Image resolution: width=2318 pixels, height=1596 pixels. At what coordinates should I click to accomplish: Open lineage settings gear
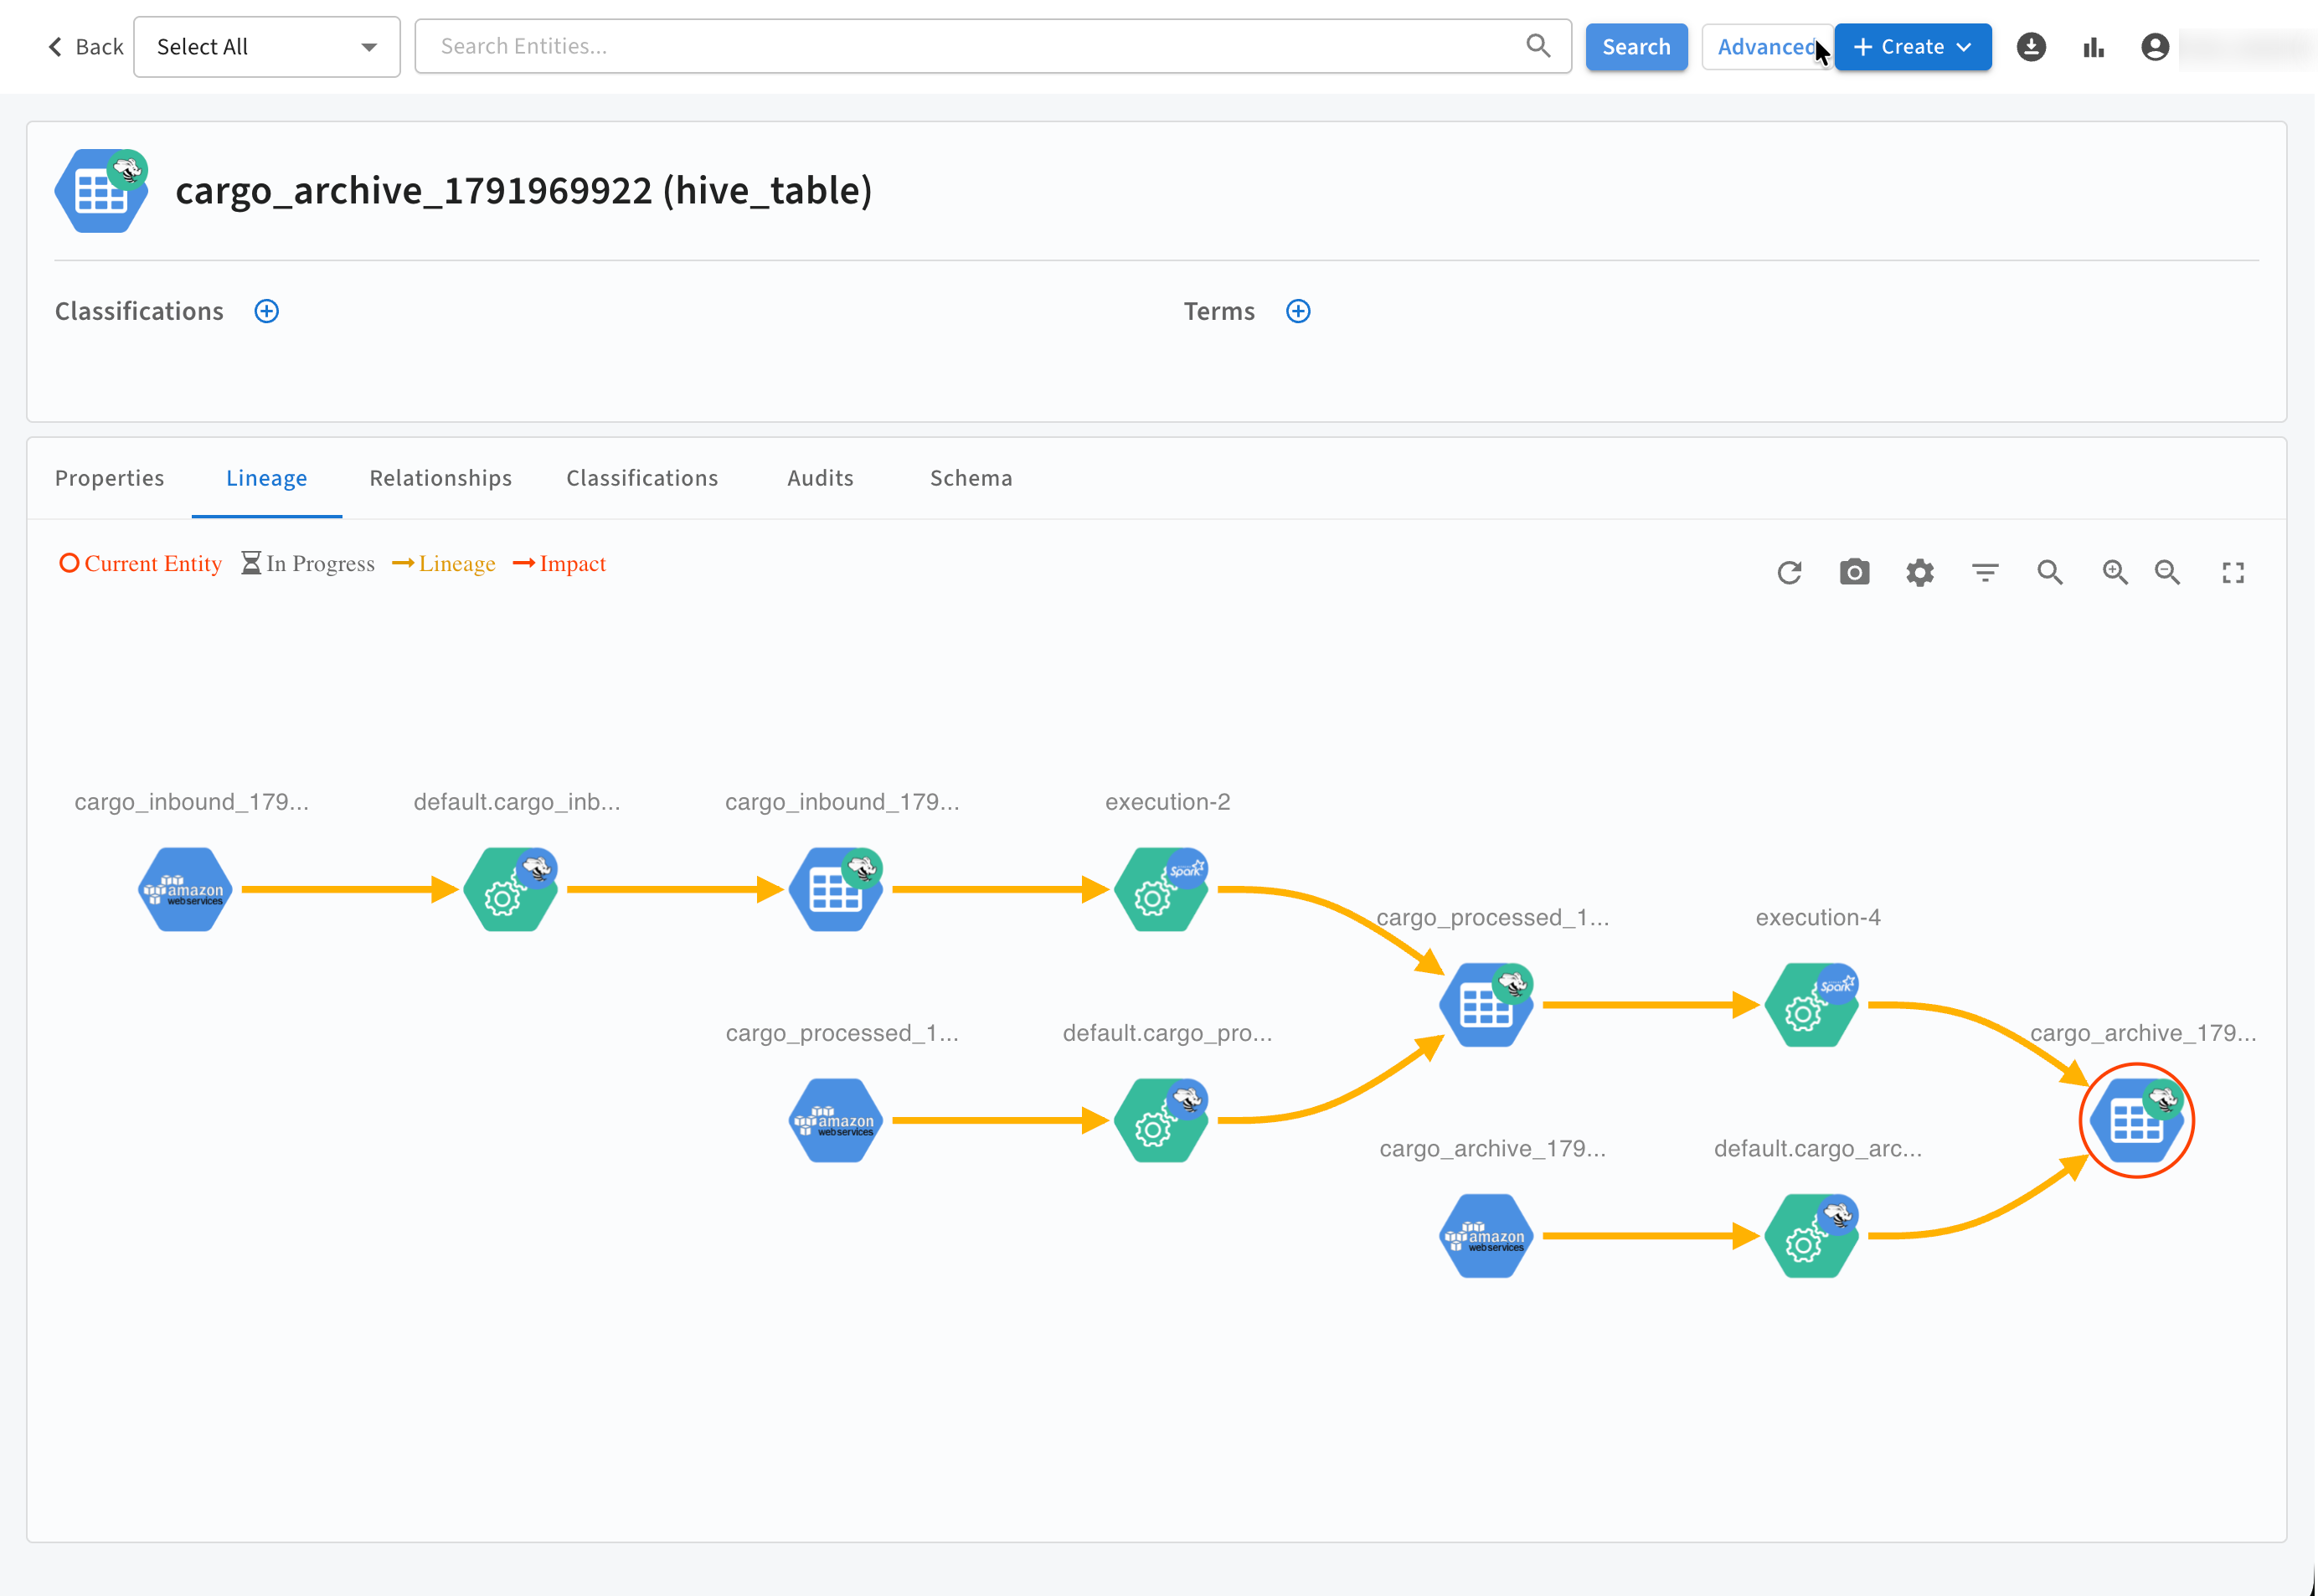pos(1919,572)
